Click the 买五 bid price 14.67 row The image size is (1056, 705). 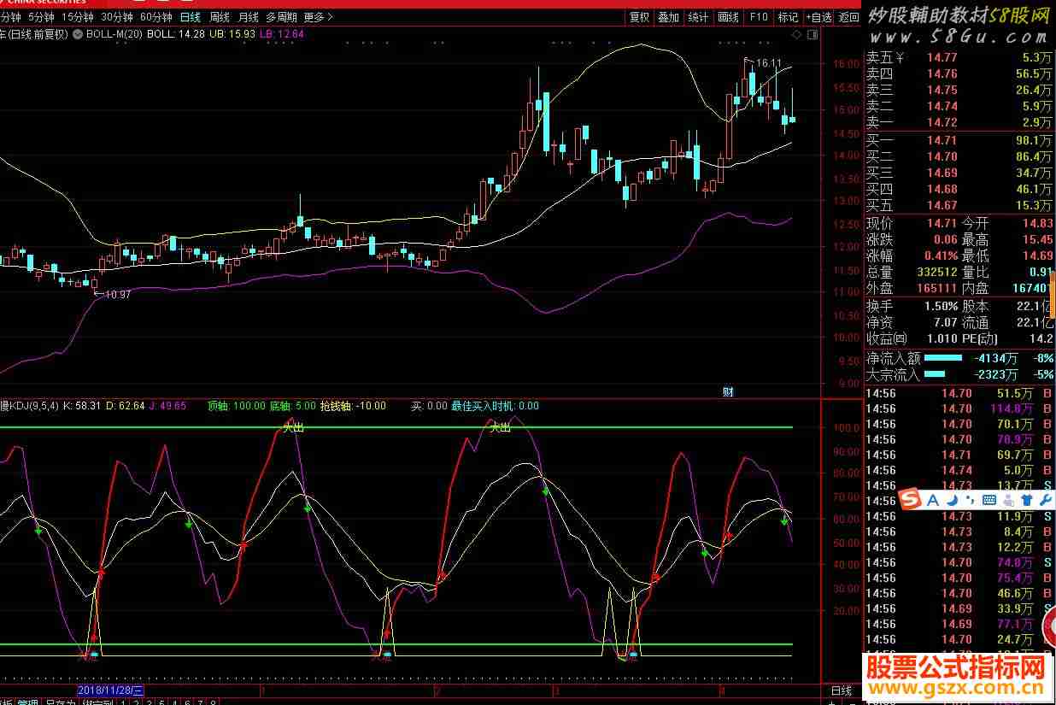coord(959,205)
